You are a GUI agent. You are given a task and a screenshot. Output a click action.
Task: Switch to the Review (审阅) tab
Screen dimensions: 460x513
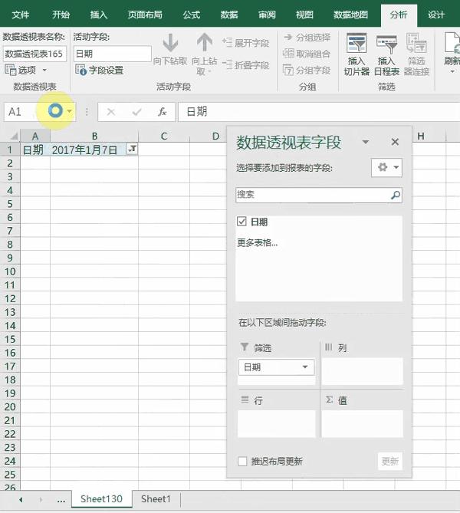(x=267, y=15)
